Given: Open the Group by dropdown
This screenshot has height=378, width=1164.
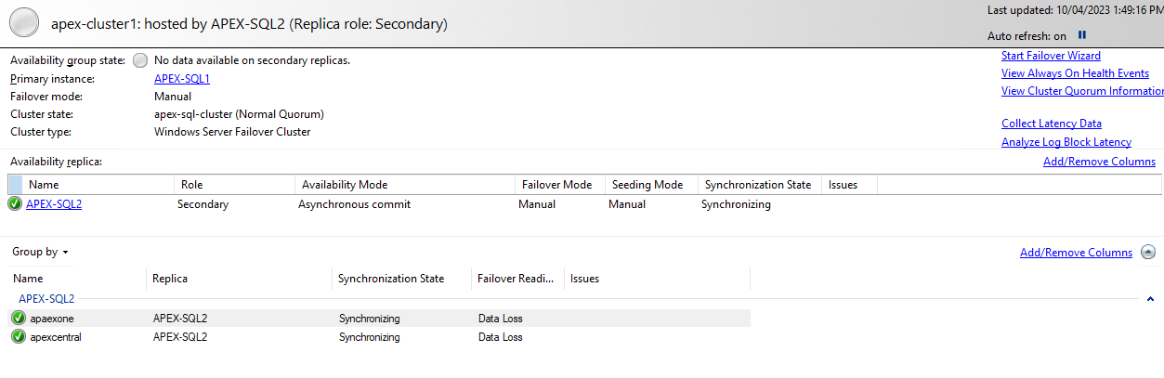Looking at the screenshot, I should (40, 253).
